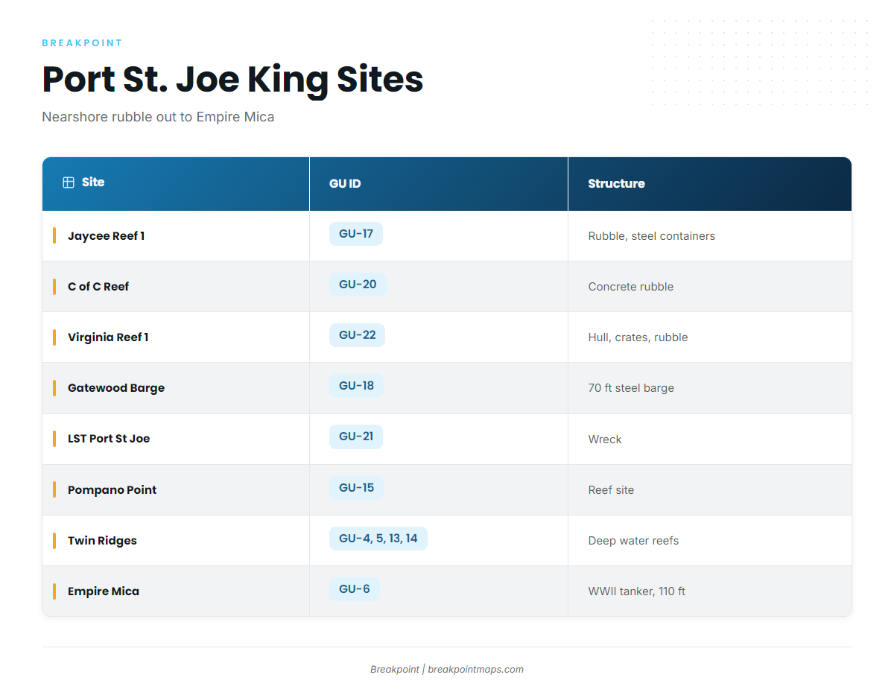
Task: Select the Twin Ridges site name
Action: [x=103, y=541]
